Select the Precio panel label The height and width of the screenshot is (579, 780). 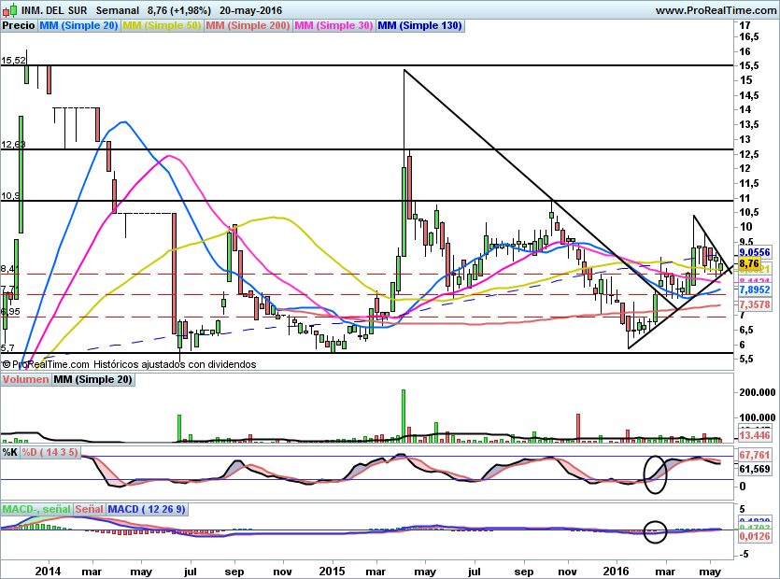point(19,26)
